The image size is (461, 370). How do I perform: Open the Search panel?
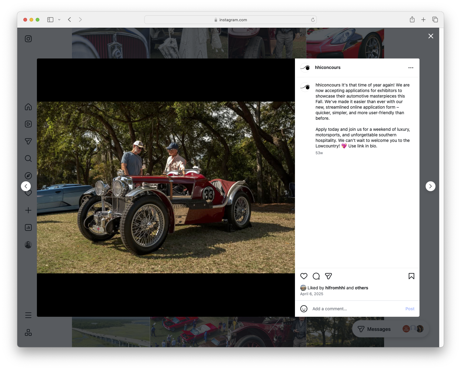tap(28, 159)
